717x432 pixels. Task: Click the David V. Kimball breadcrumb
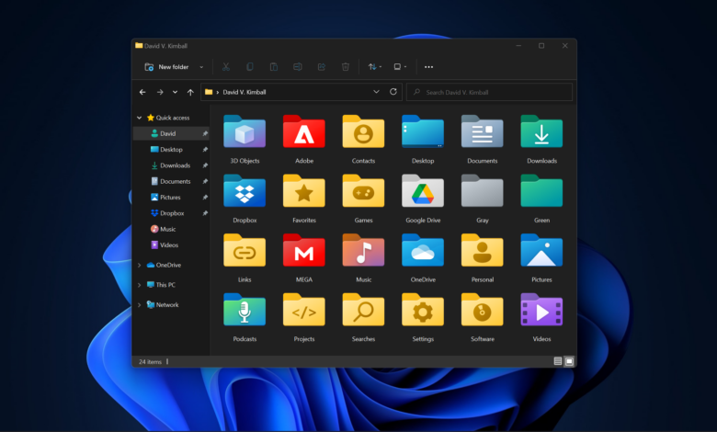pyautogui.click(x=245, y=92)
